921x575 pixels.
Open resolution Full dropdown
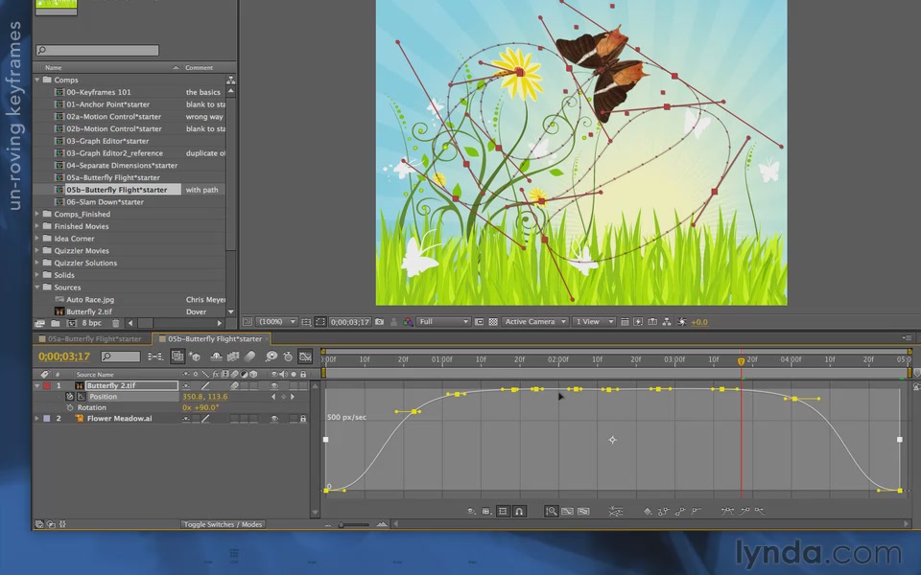[443, 322]
